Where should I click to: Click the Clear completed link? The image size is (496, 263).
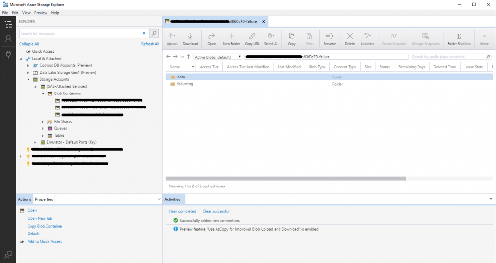click(182, 211)
